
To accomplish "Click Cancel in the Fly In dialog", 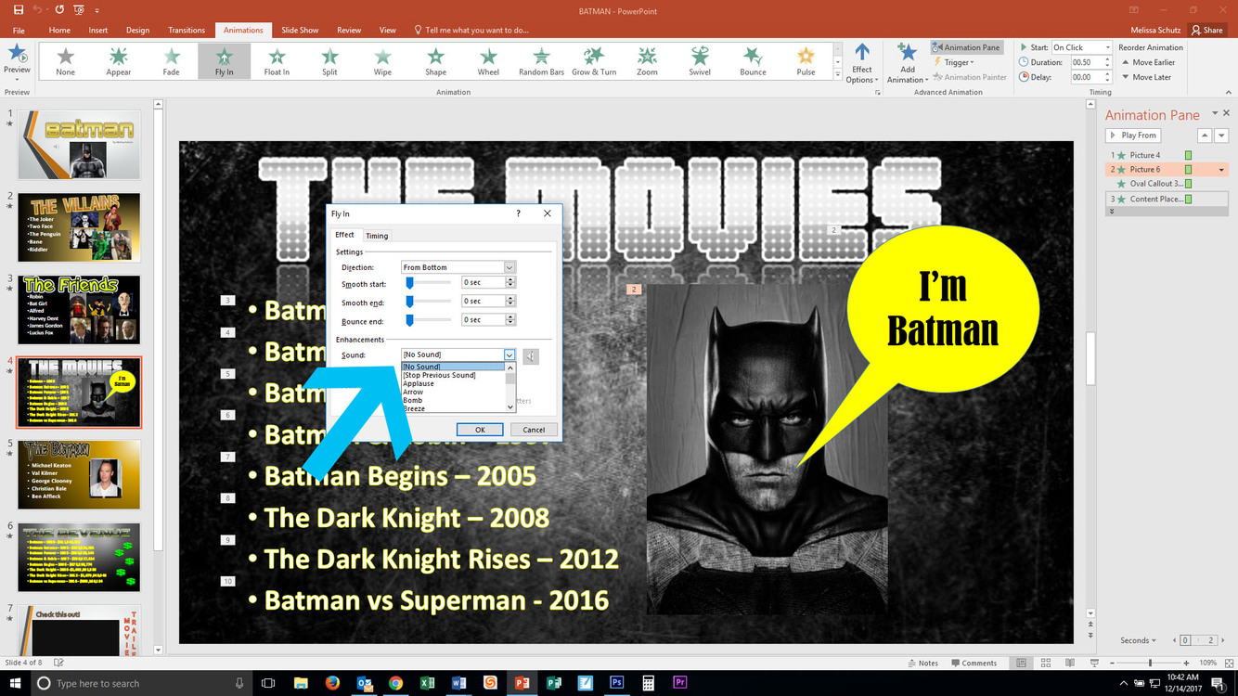I will click(534, 430).
